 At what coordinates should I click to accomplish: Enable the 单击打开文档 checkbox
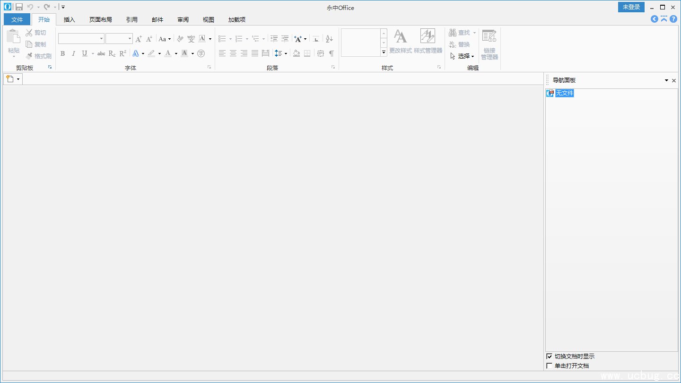(x=549, y=366)
